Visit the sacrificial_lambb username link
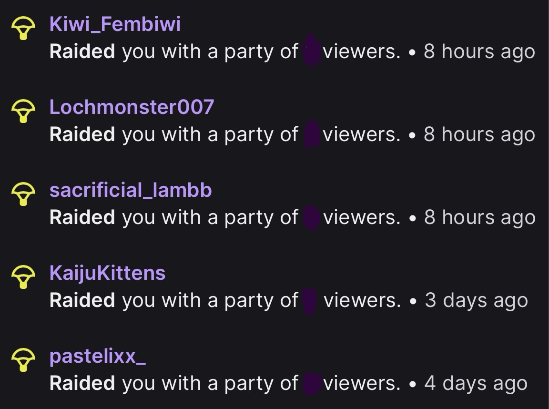Image resolution: width=549 pixels, height=409 pixels. tap(131, 190)
